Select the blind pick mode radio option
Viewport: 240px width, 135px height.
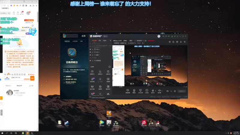click(64, 76)
